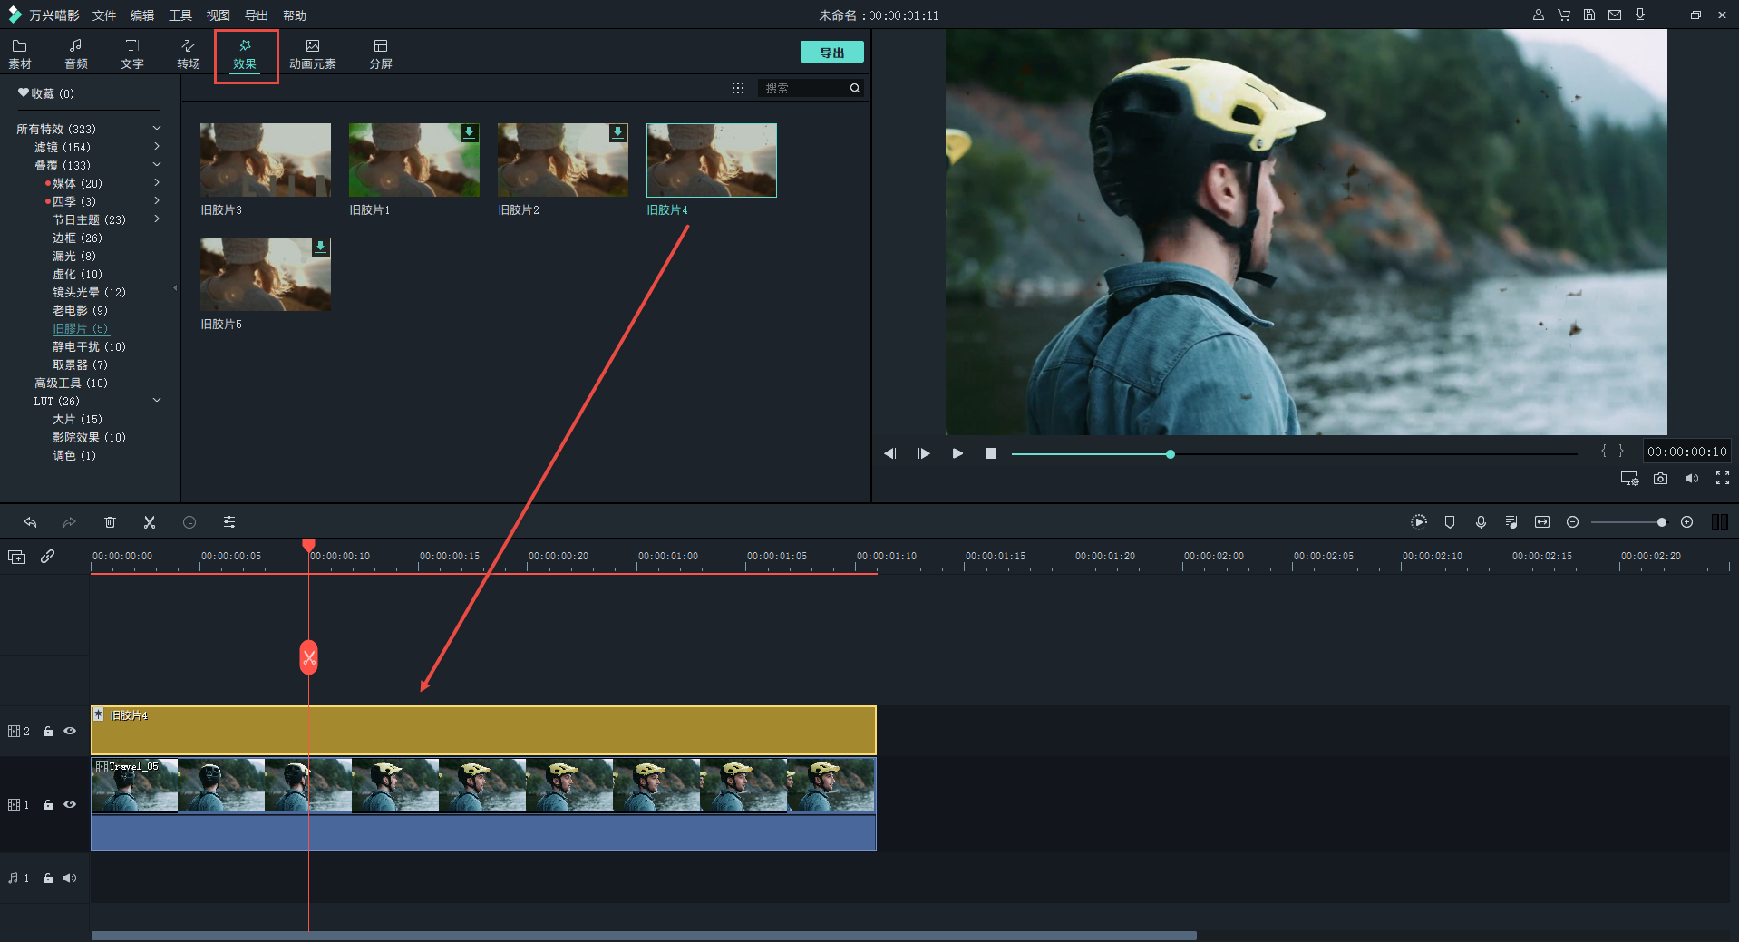Toggle lock on video track 1
Viewport: 1739px width, 942px height.
48,804
